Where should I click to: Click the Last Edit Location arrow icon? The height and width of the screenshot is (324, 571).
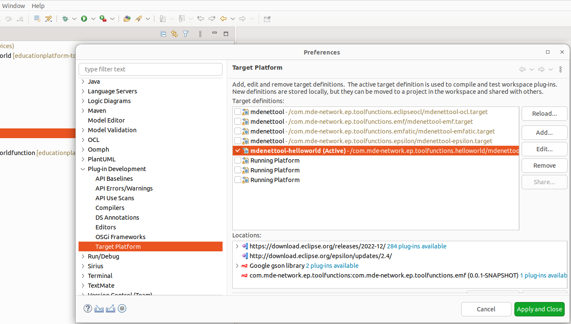click(x=201, y=19)
